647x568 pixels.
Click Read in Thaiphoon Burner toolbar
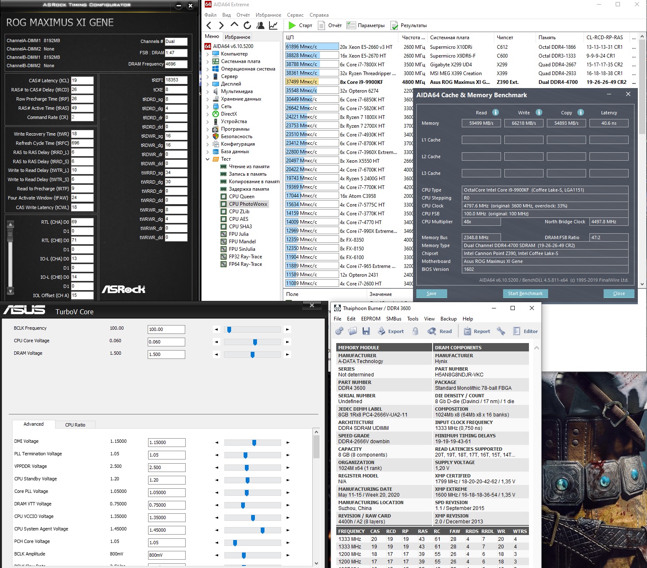pos(440,331)
